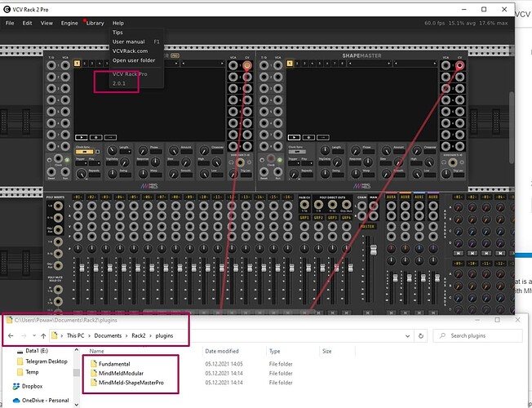Toggle Clock Sync switch on left ShapeMaster
The width and height of the screenshot is (532, 408).
point(85,152)
